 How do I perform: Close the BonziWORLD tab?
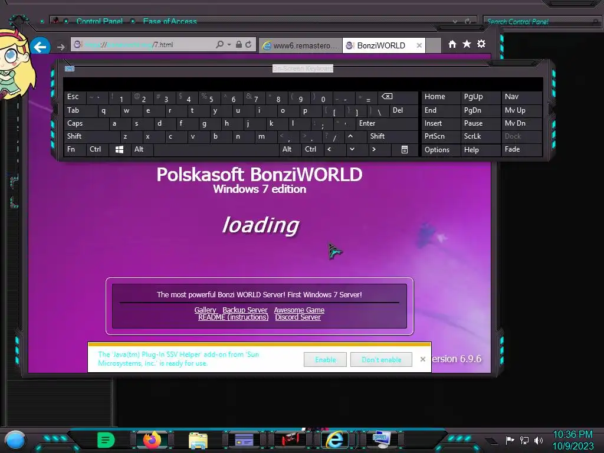(x=419, y=45)
